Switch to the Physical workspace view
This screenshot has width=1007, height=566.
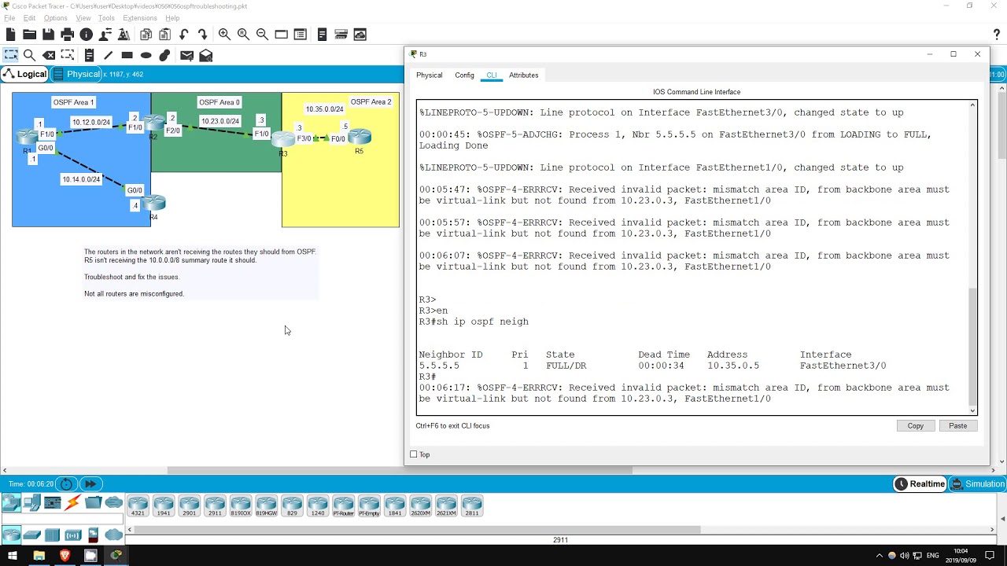tap(76, 74)
